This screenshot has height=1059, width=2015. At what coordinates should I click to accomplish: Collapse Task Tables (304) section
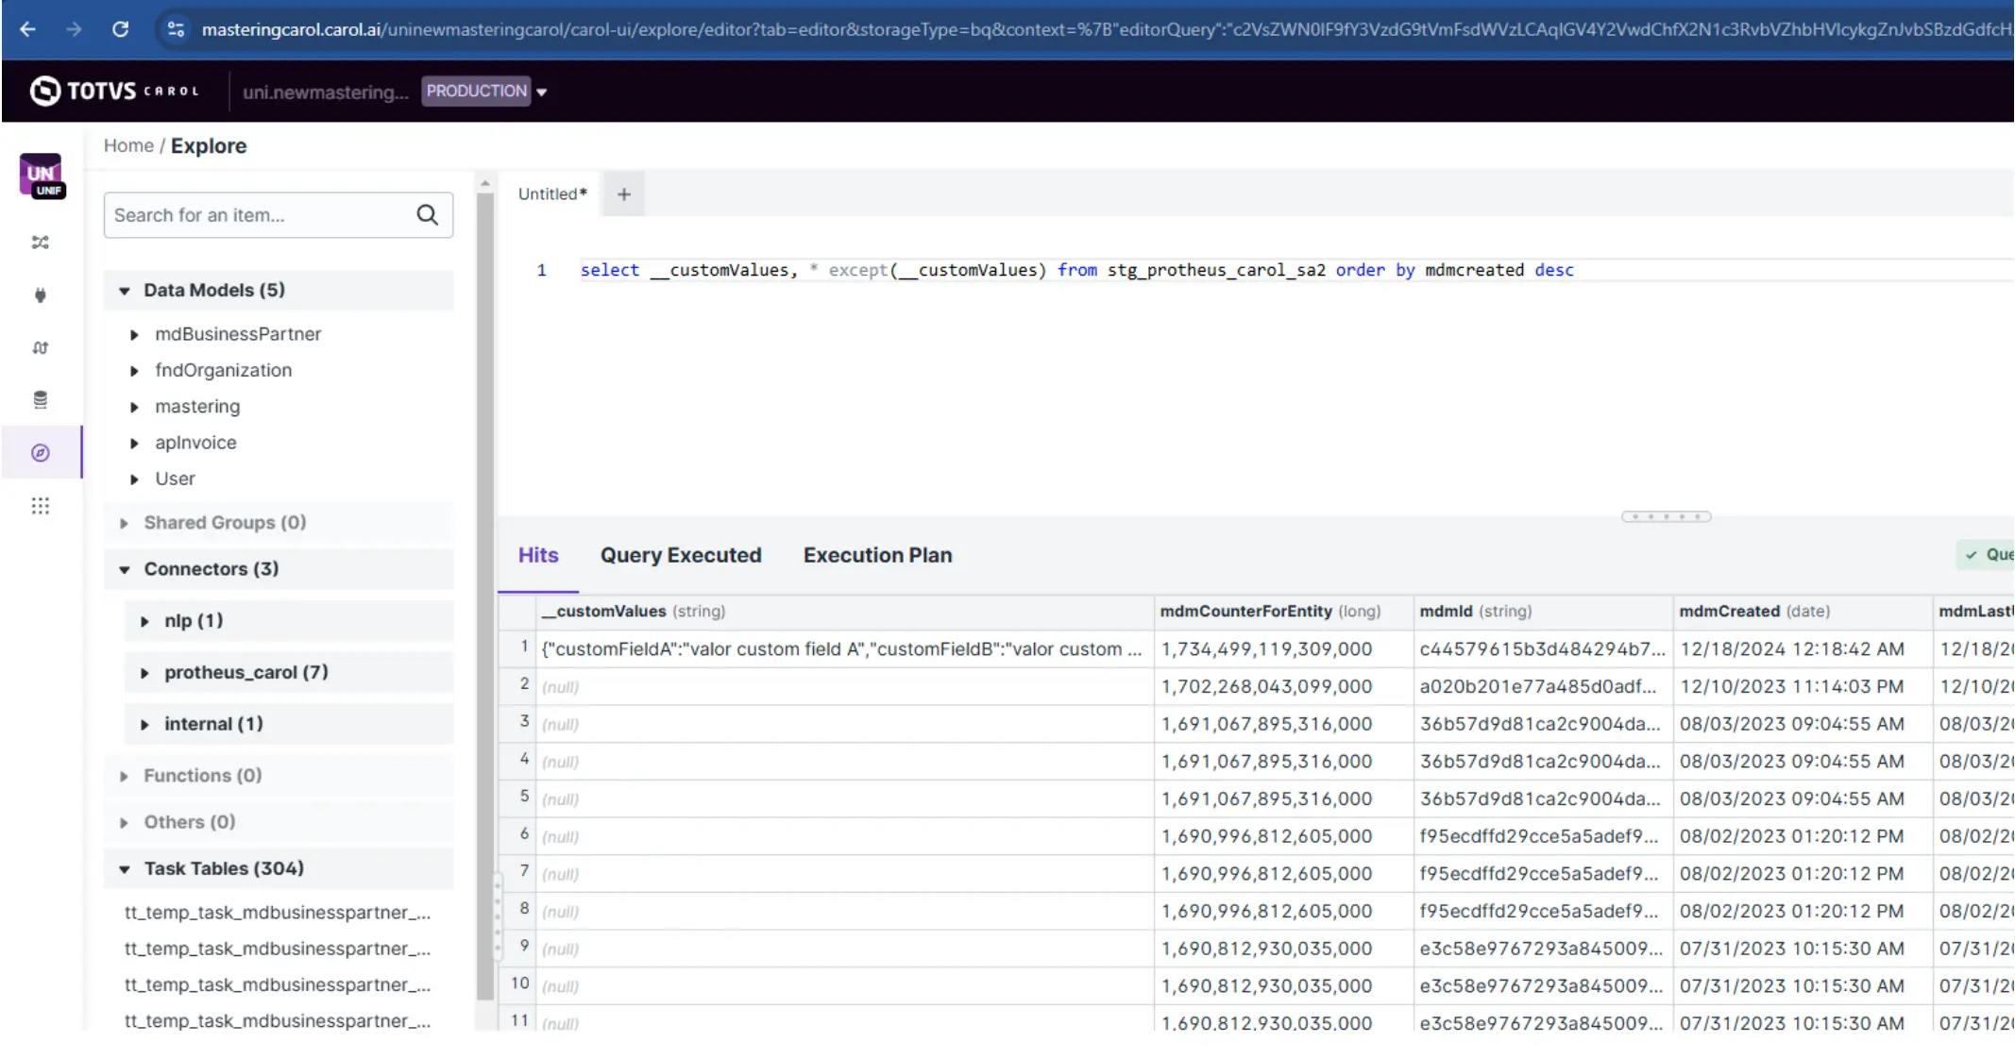(x=279, y=868)
